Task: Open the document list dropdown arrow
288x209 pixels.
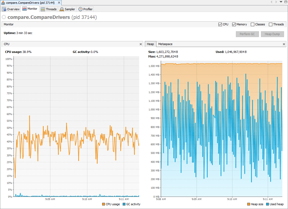Action: (281, 2)
